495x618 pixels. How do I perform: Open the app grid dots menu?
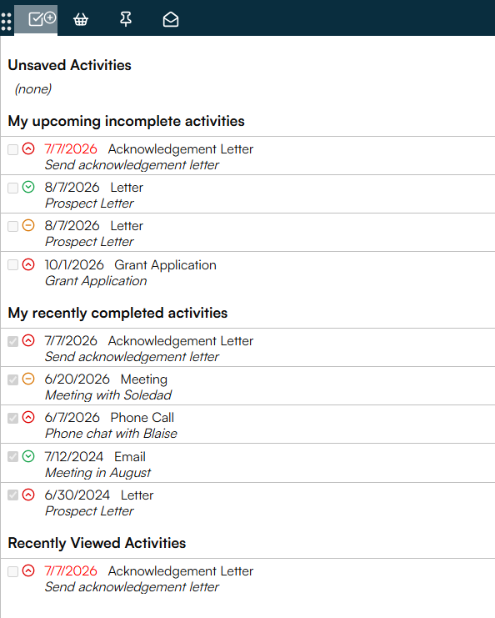coord(7,22)
